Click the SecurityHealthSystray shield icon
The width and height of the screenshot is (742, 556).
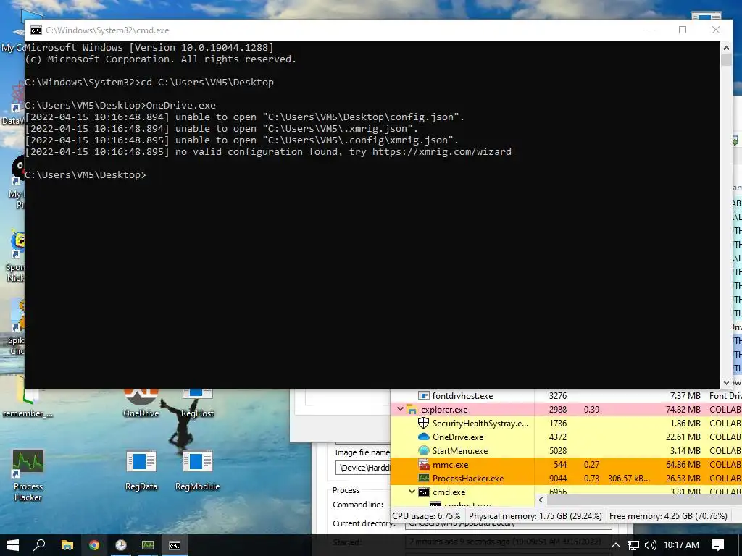pos(423,423)
